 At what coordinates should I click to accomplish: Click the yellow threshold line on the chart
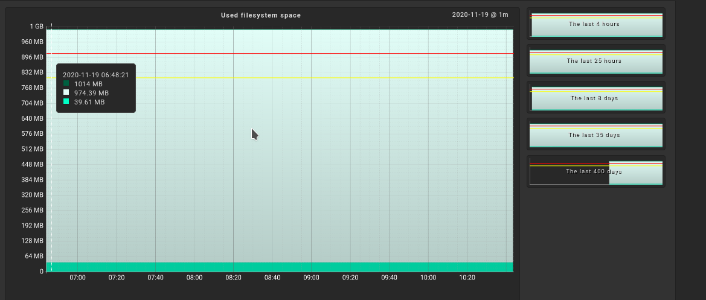[302, 77]
